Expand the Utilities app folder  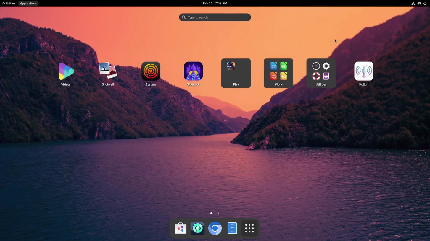(x=321, y=73)
